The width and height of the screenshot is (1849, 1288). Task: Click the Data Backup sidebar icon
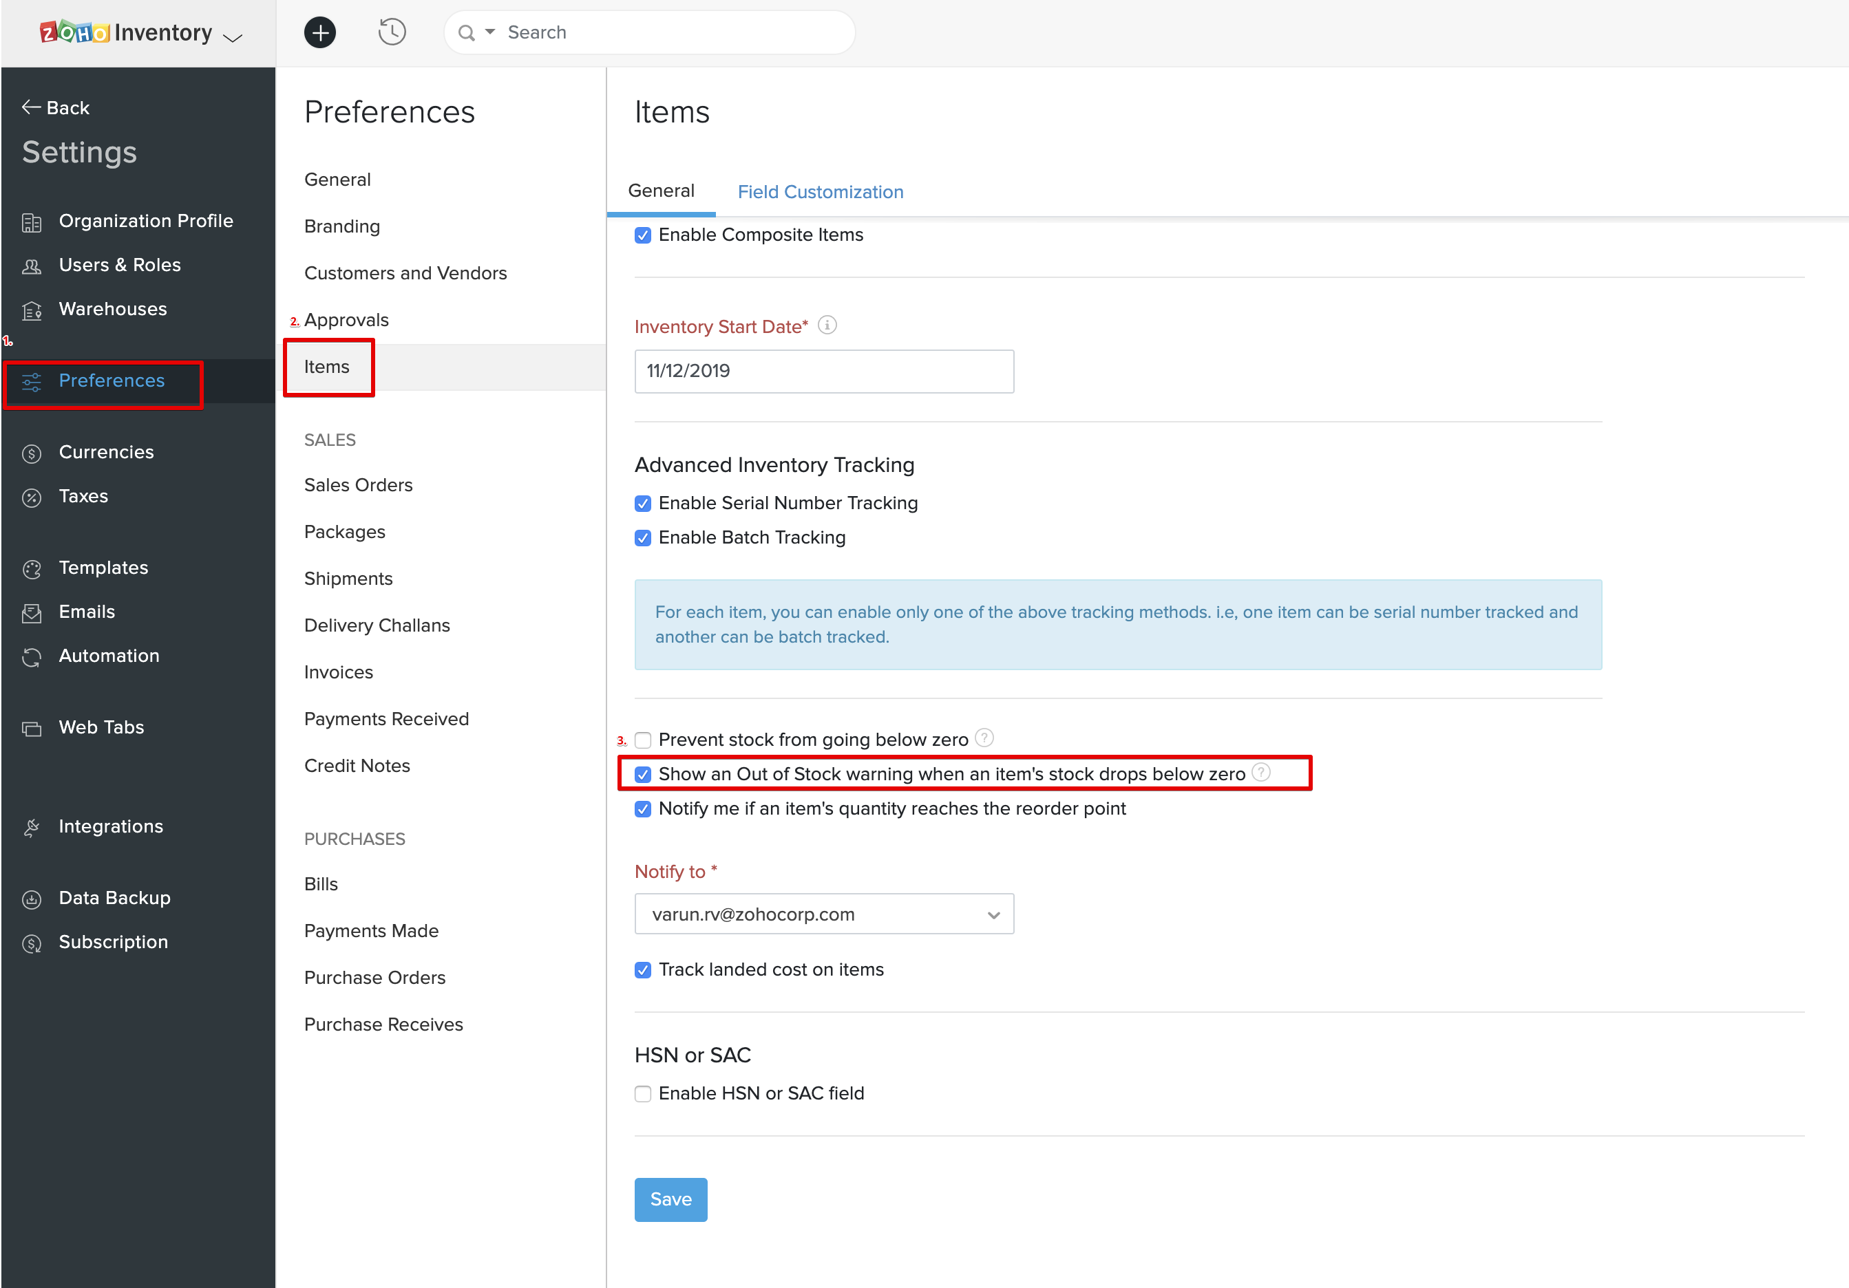(32, 899)
